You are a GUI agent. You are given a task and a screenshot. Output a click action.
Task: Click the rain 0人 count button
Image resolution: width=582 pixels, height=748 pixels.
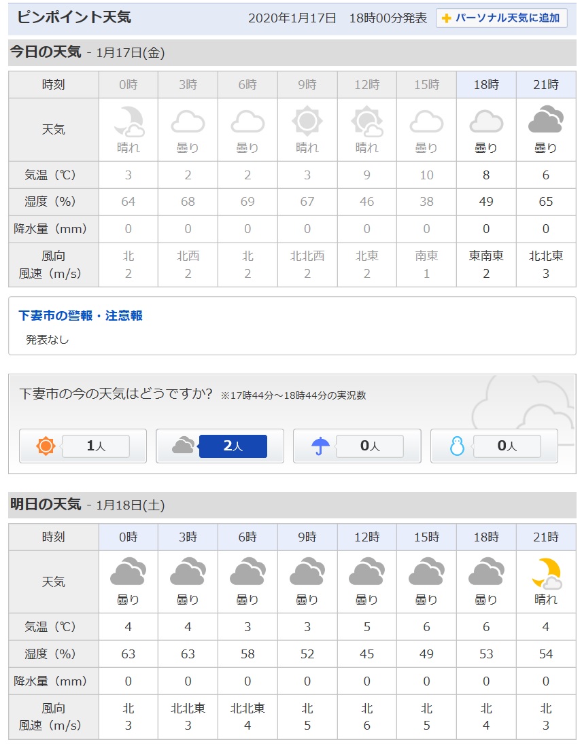point(370,446)
